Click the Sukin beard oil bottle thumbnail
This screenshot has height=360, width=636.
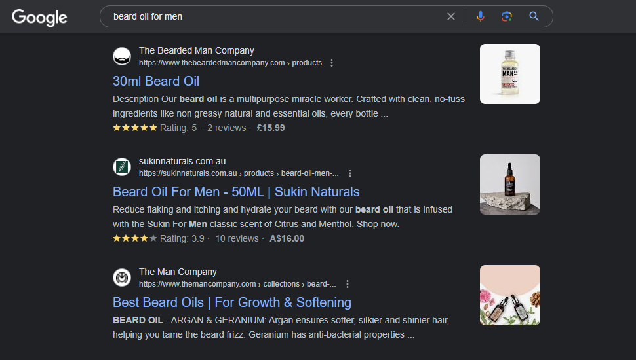(510, 185)
